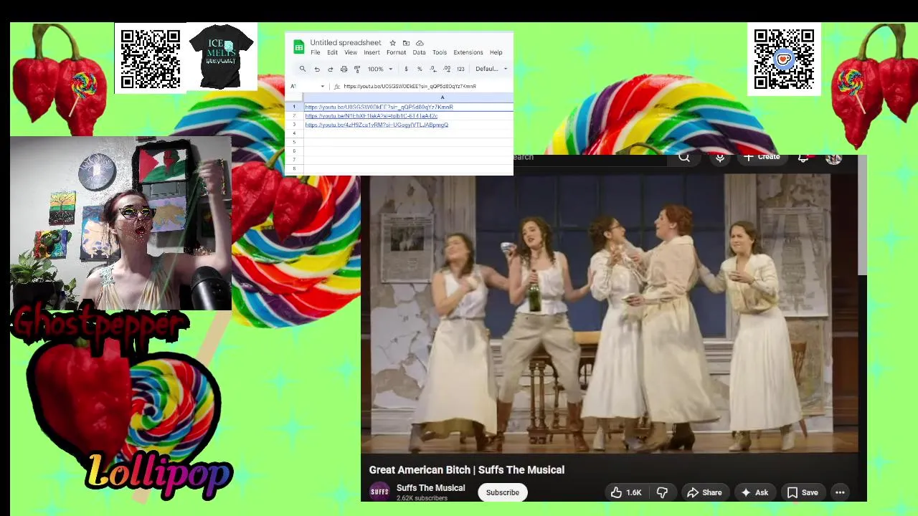Open the Google Sheets home icon

(x=298, y=47)
